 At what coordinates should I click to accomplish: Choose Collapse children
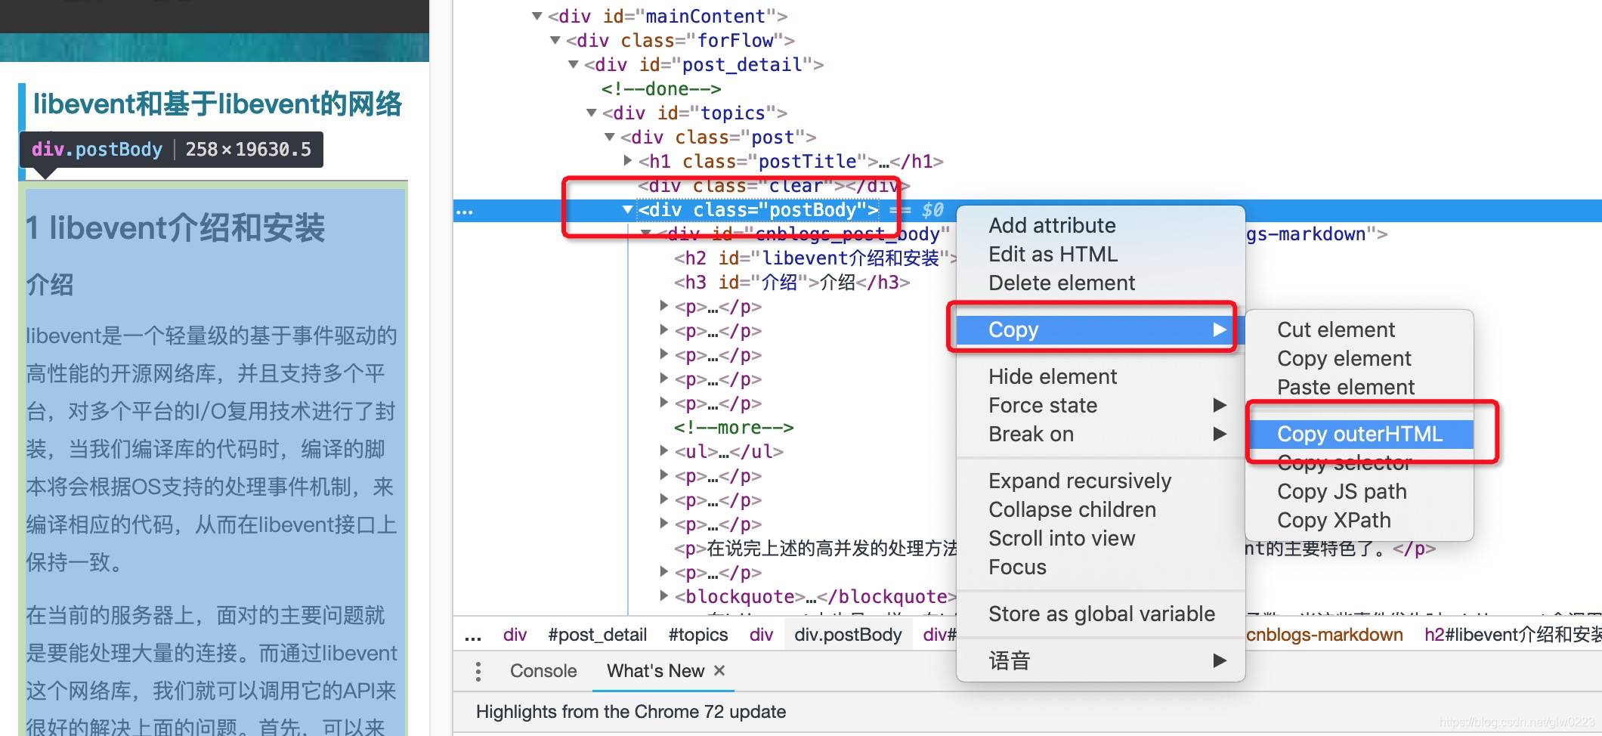pyautogui.click(x=1100, y=509)
